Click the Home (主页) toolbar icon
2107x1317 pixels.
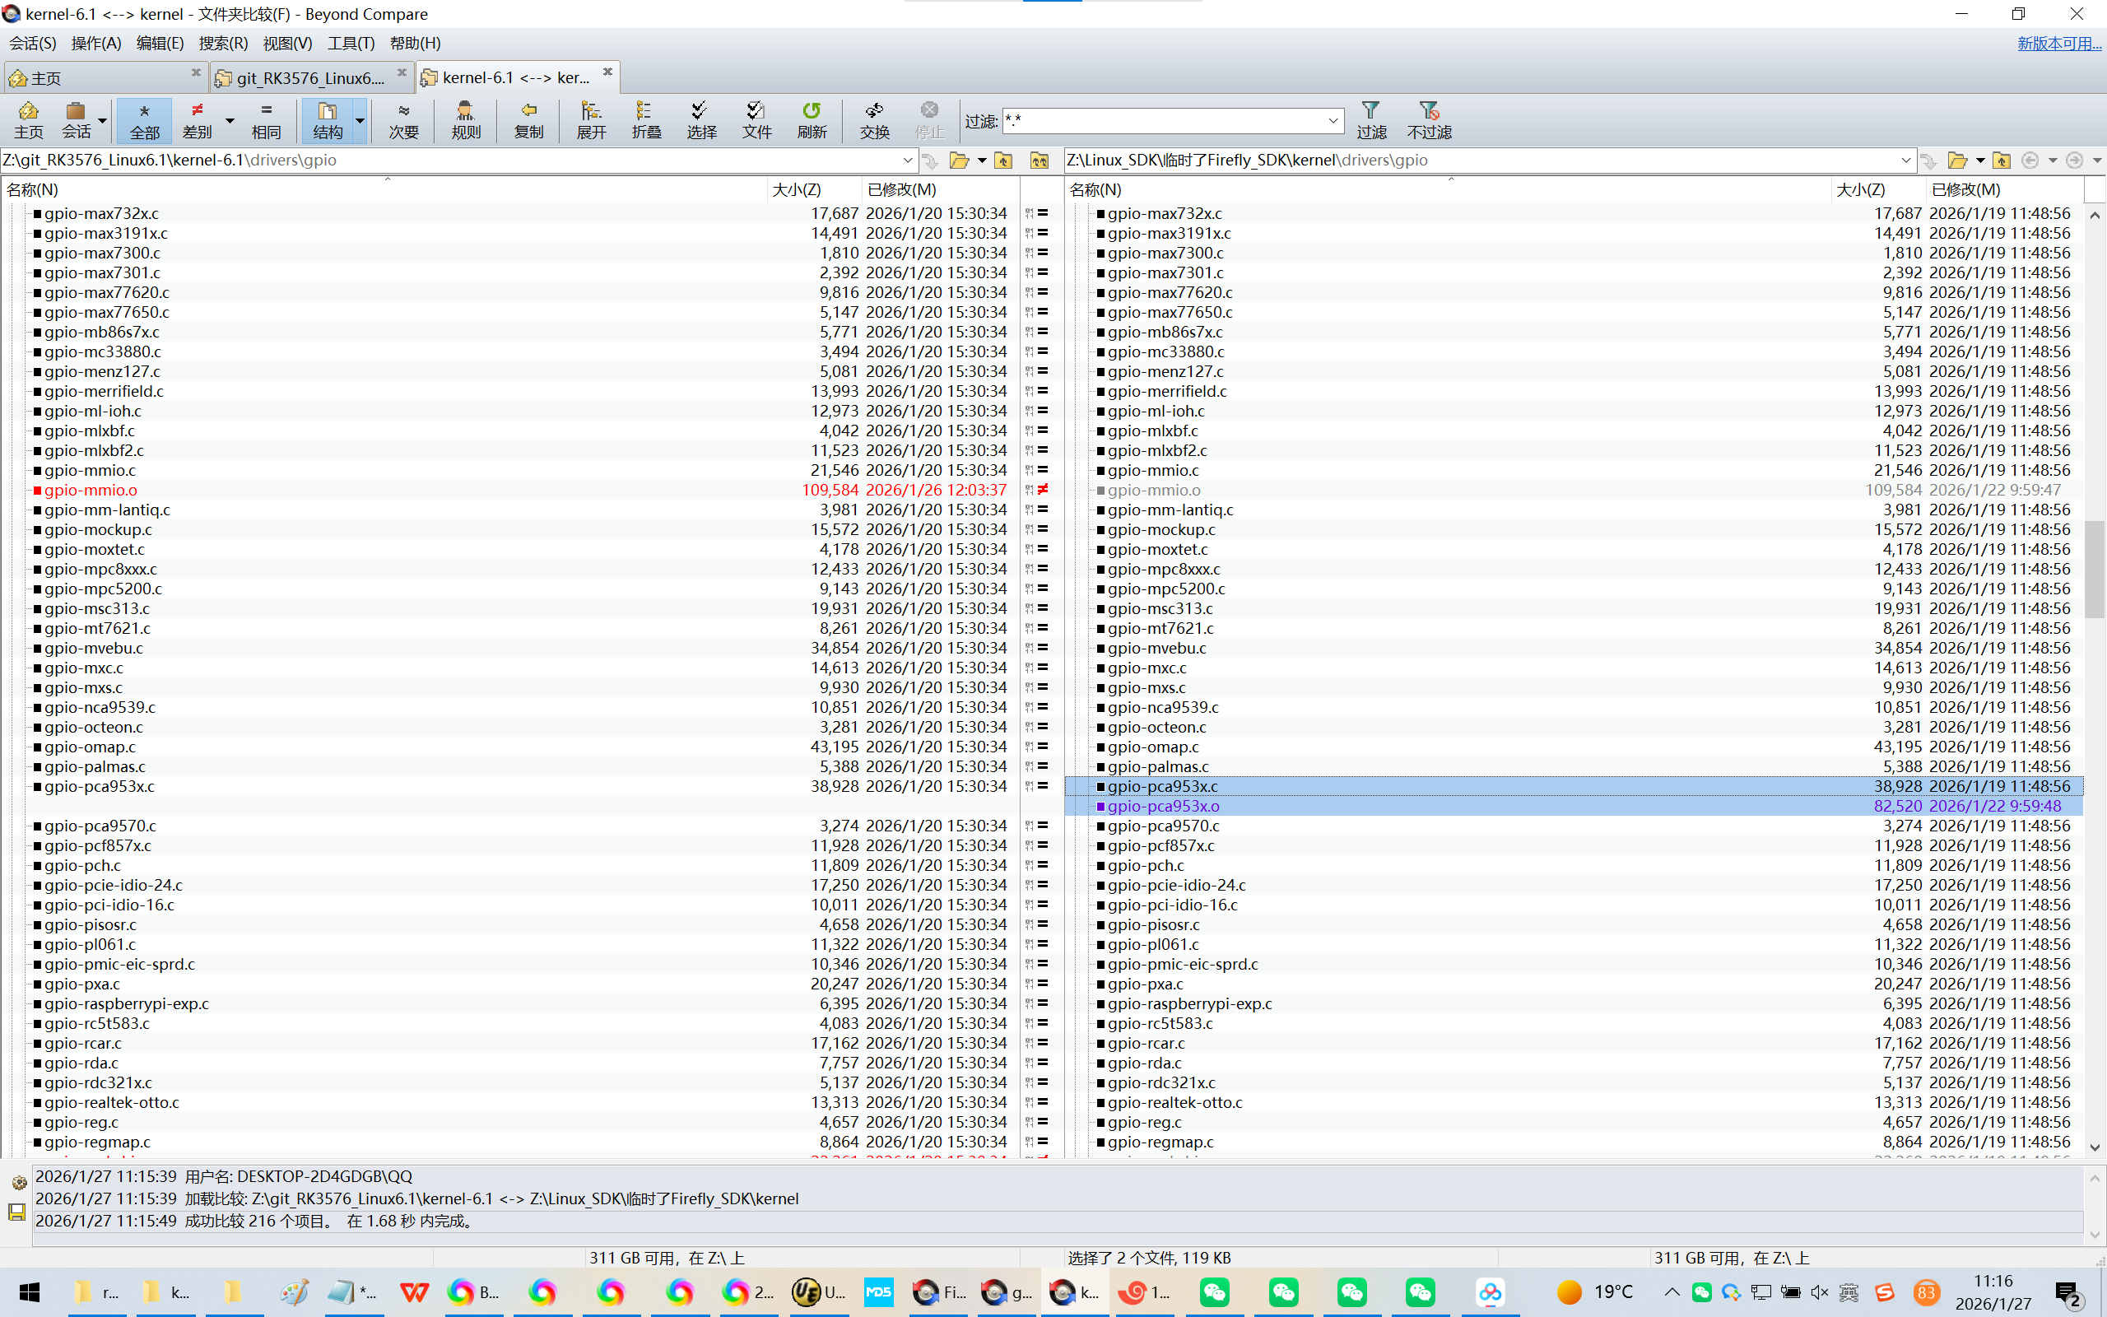tap(28, 119)
